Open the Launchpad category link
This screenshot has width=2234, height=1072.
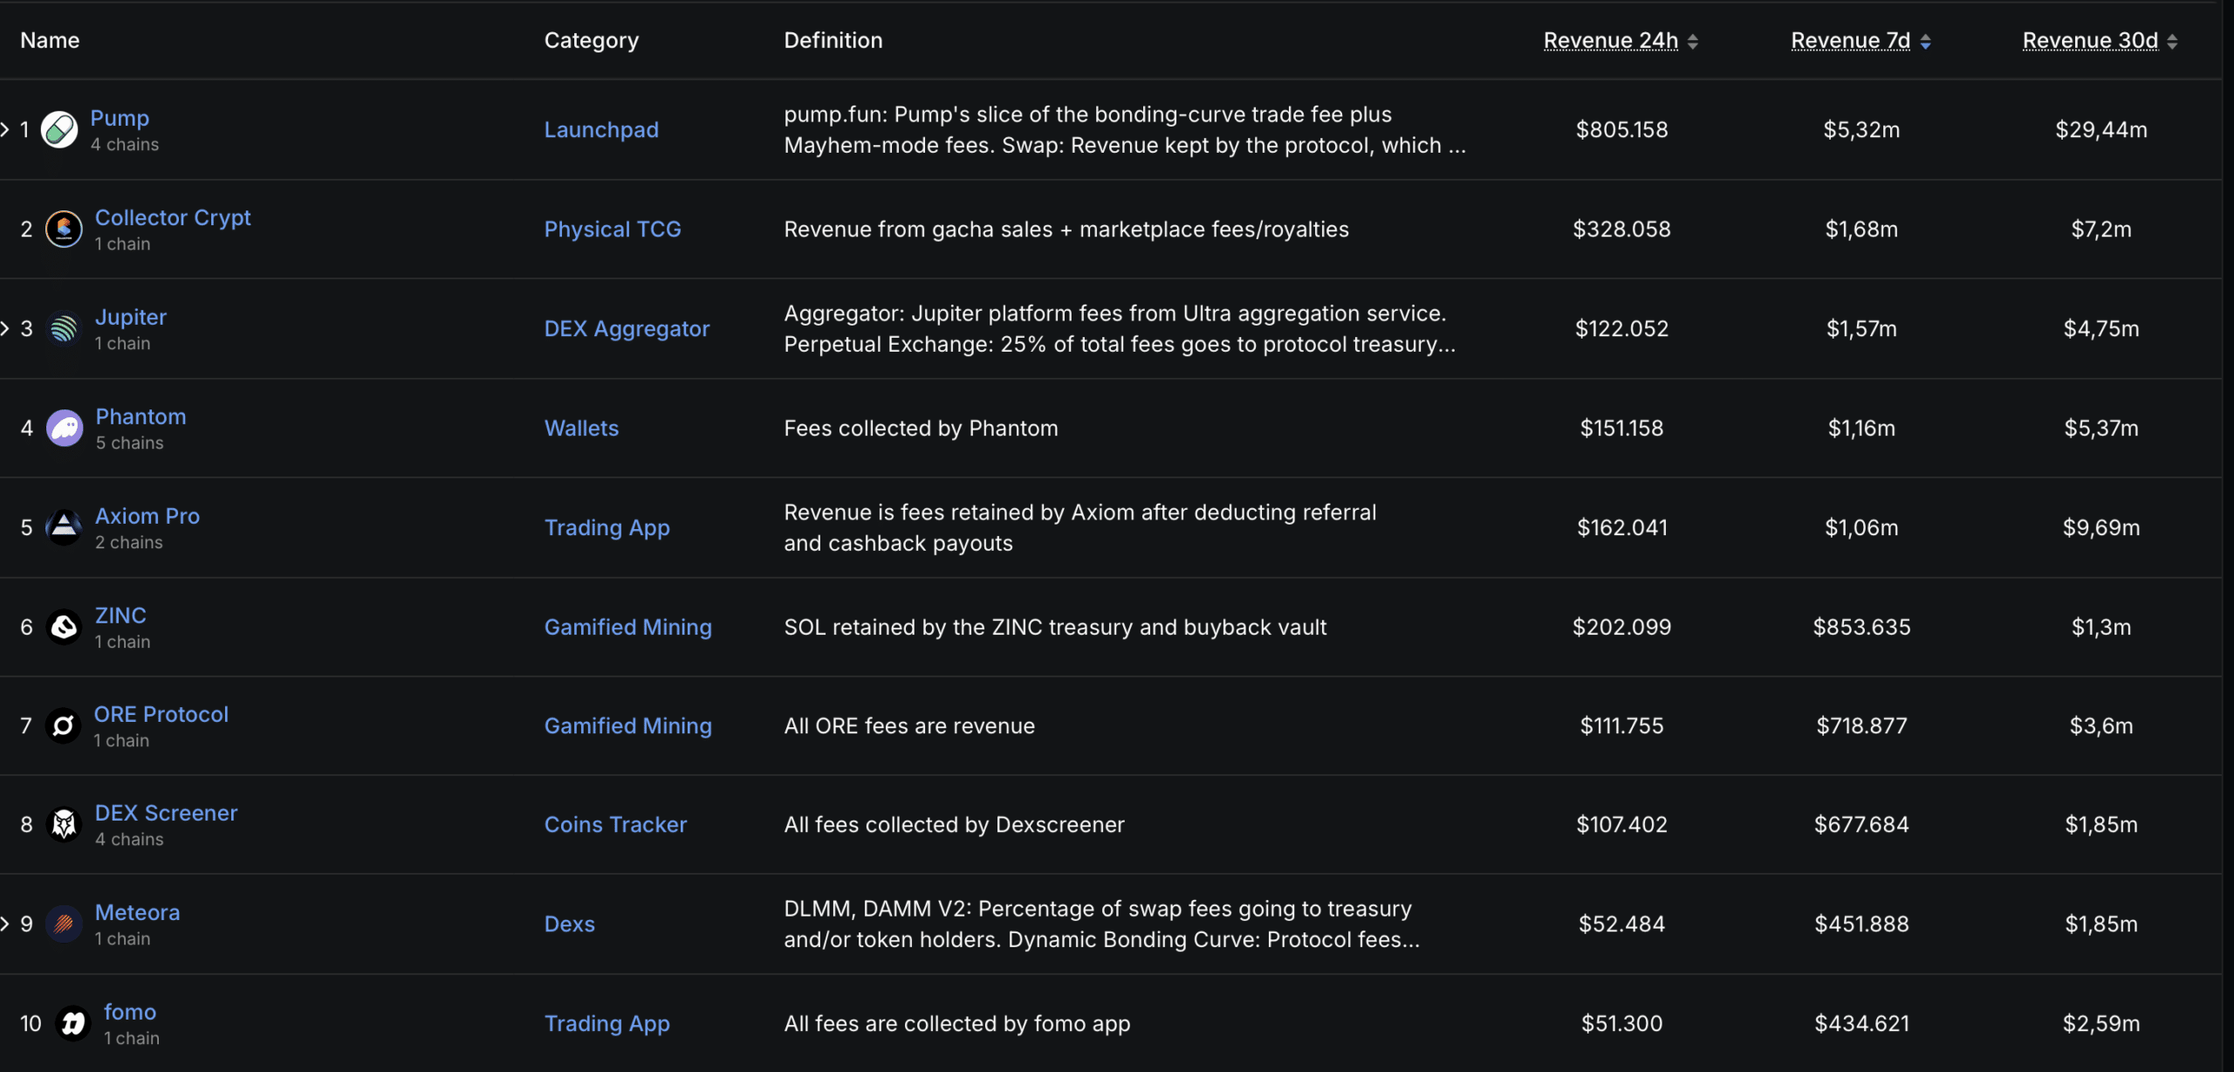pos(601,130)
